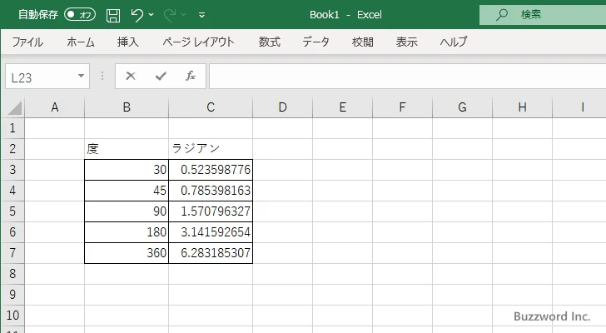Select column E header
The width and height of the screenshot is (606, 333).
click(342, 107)
